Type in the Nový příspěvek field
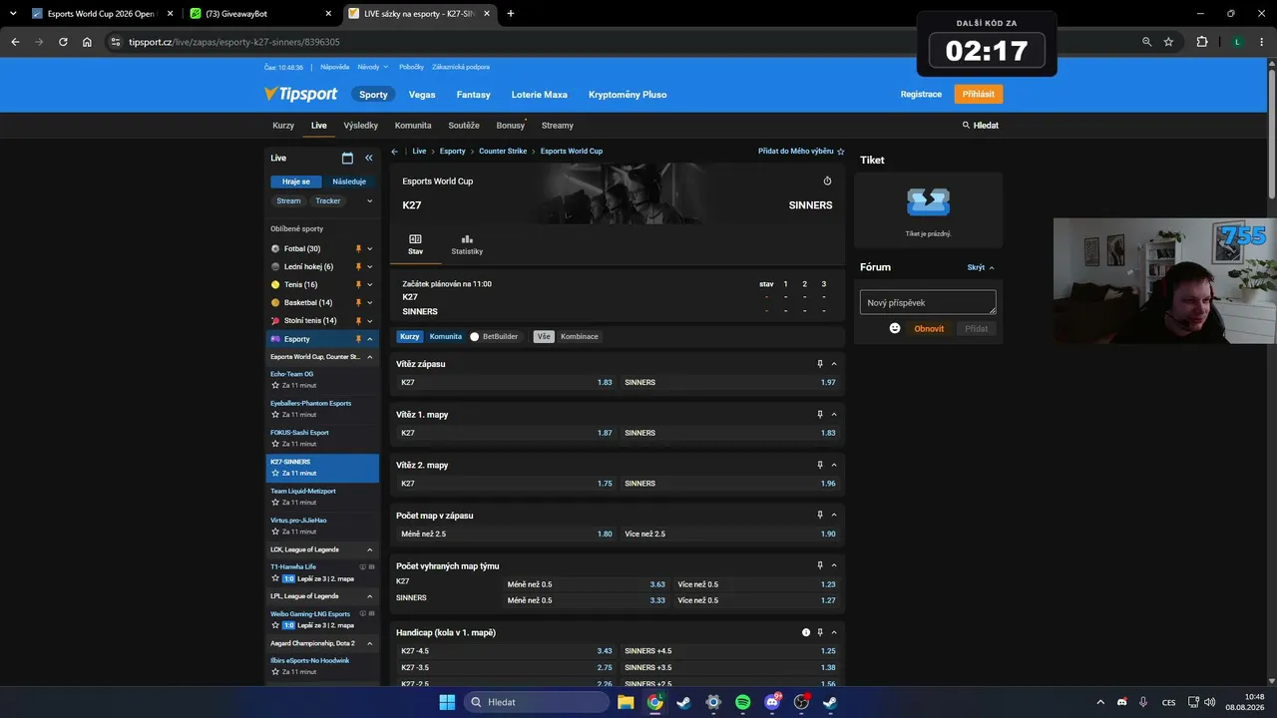This screenshot has width=1277, height=718. (928, 302)
